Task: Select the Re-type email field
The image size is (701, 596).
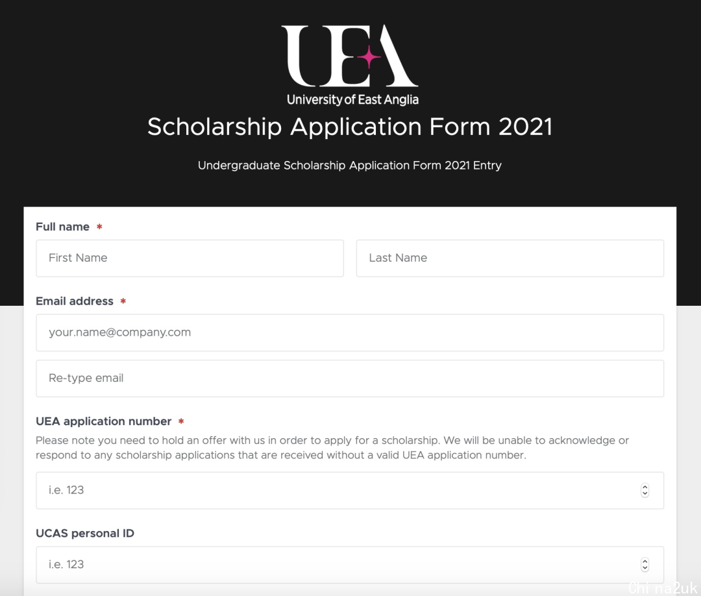Action: (x=350, y=379)
